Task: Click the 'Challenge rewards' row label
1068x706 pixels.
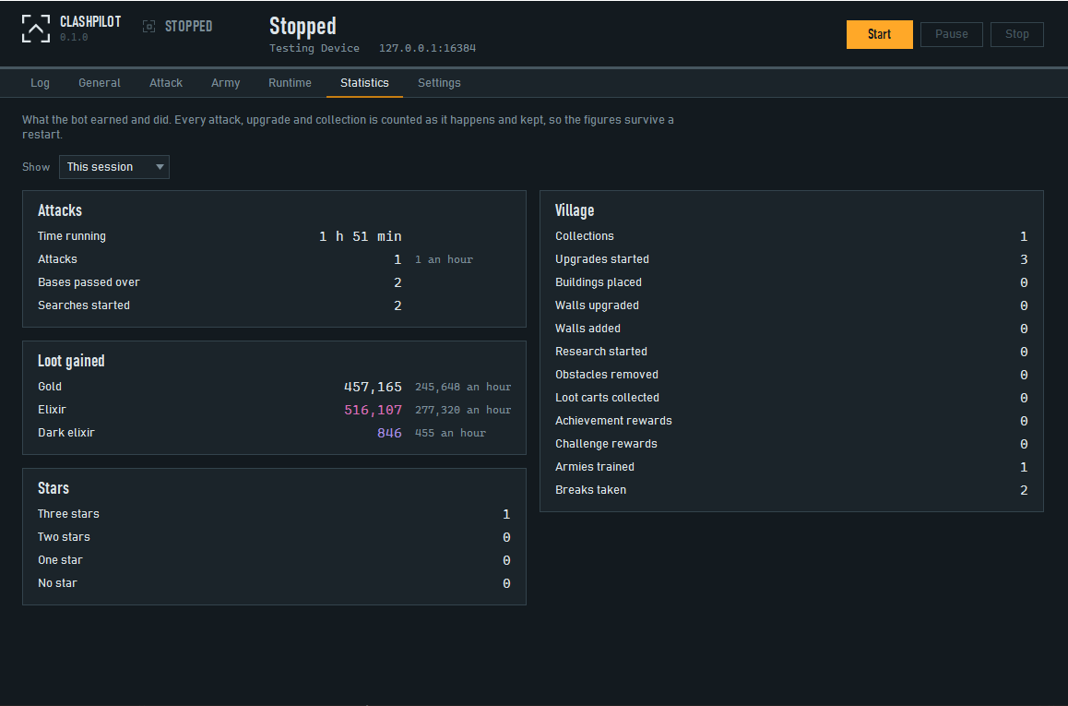Action: click(x=606, y=444)
